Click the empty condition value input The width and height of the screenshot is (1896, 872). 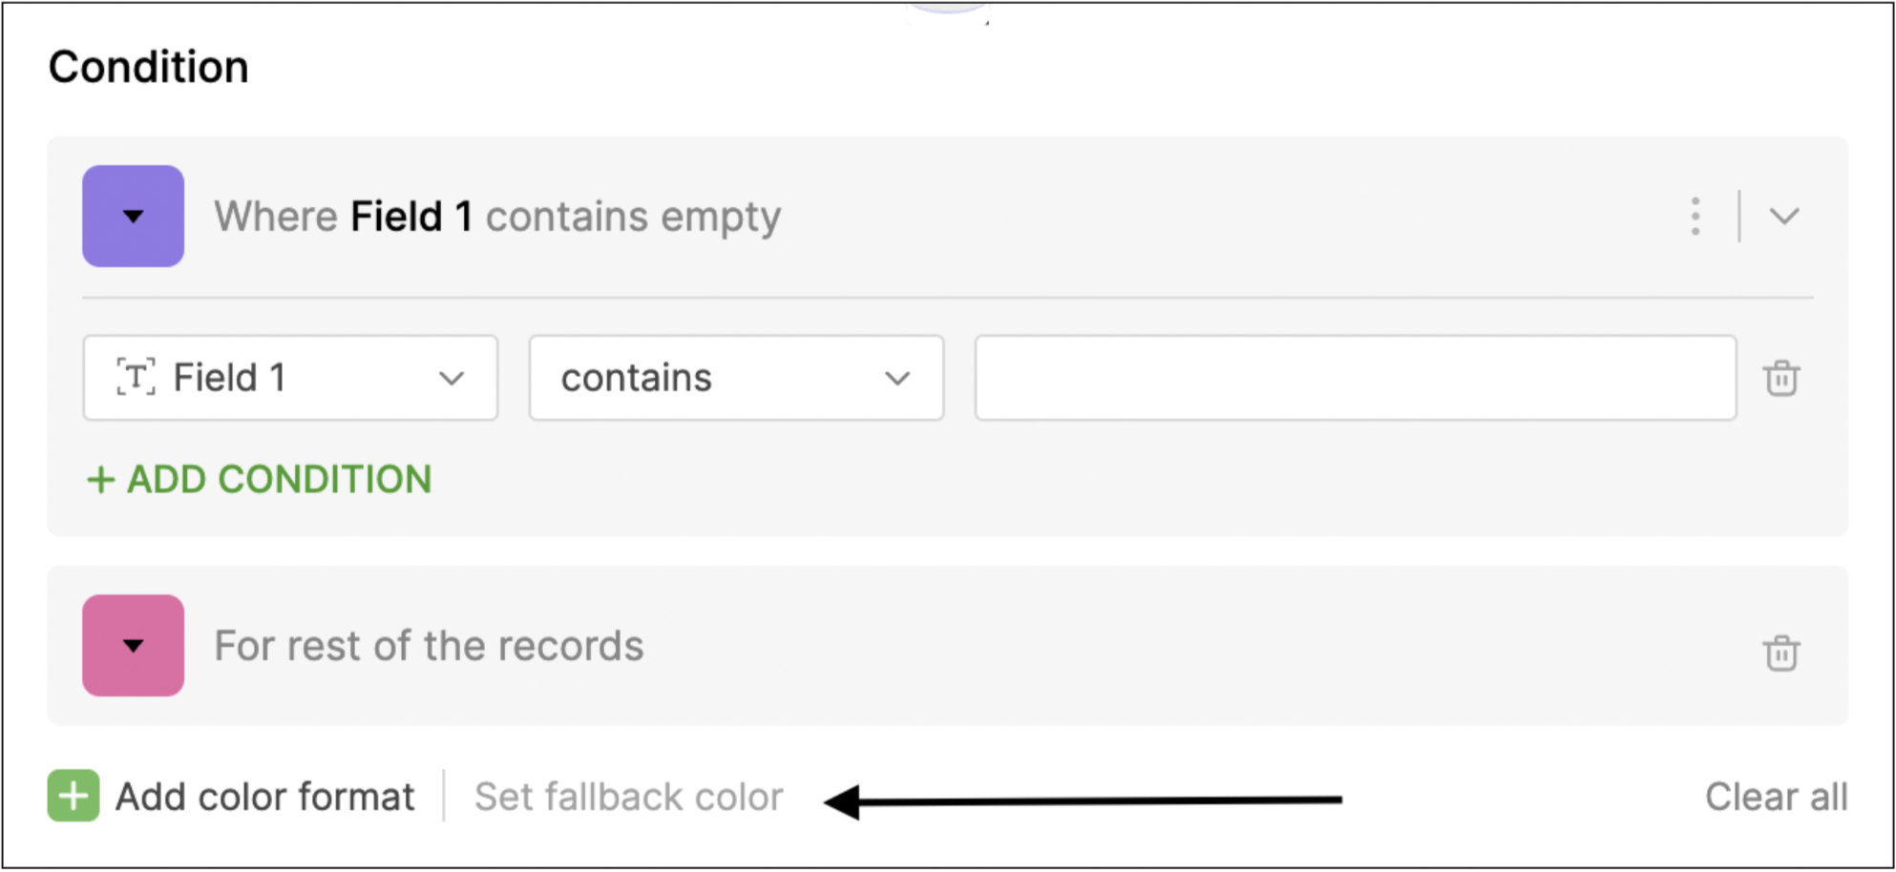(1354, 378)
